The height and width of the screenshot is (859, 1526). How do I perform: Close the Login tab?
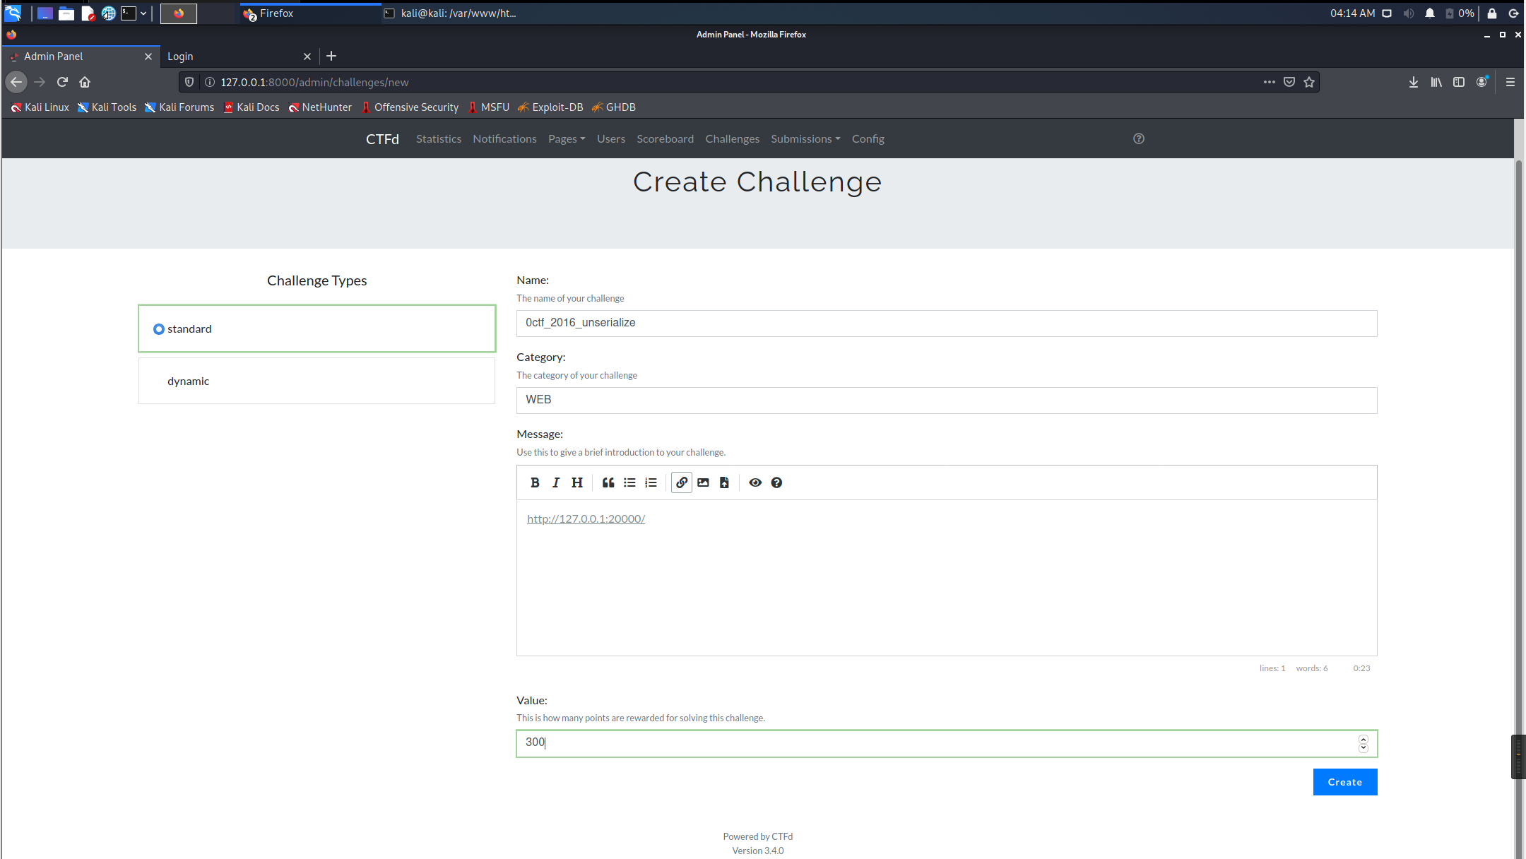(307, 57)
